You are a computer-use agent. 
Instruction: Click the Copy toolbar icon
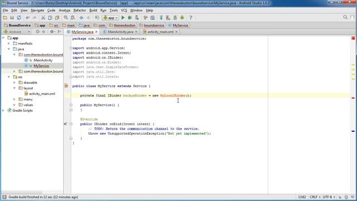coord(50,17)
